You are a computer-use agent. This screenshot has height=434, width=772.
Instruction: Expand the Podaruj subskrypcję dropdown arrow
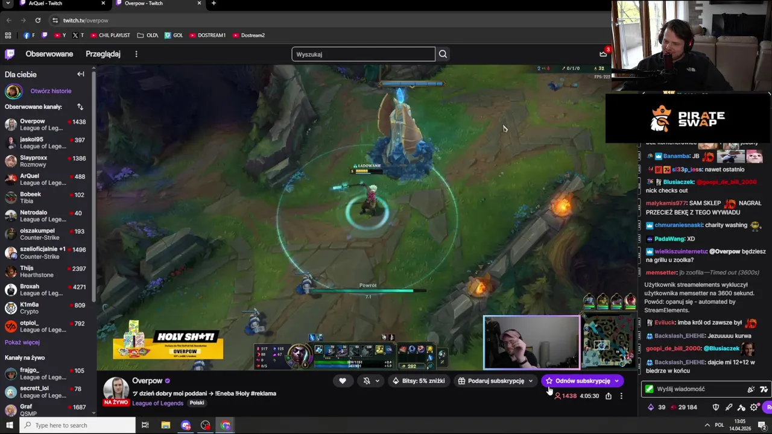click(x=531, y=381)
